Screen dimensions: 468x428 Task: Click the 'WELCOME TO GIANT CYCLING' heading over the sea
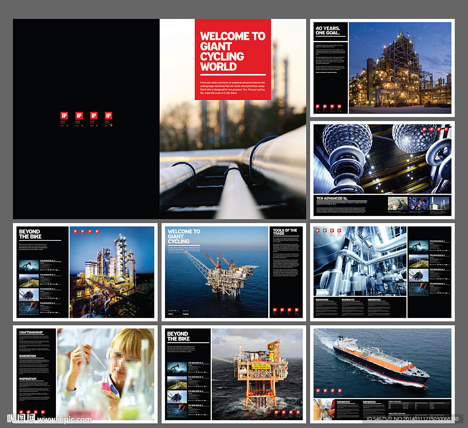(x=184, y=236)
